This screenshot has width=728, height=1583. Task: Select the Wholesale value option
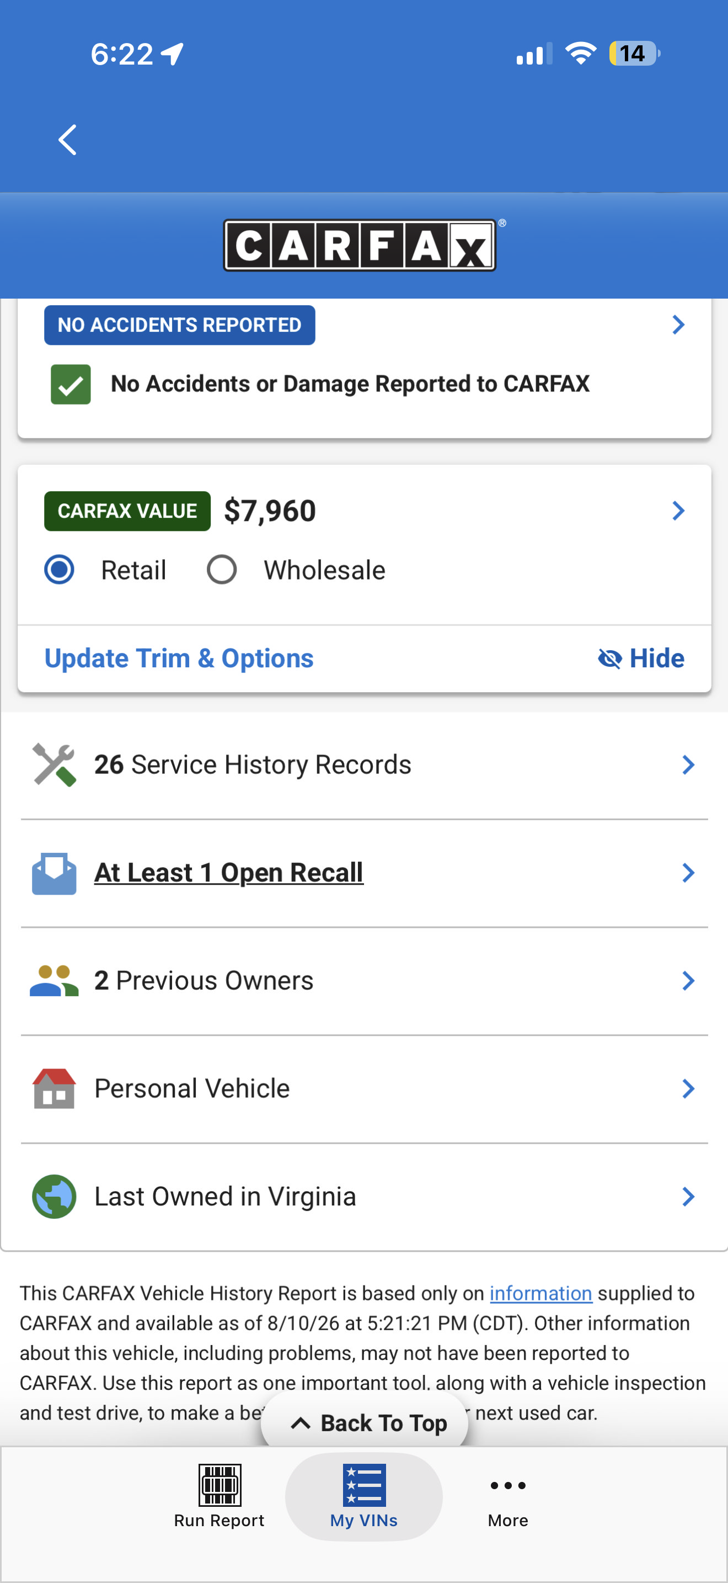click(222, 570)
